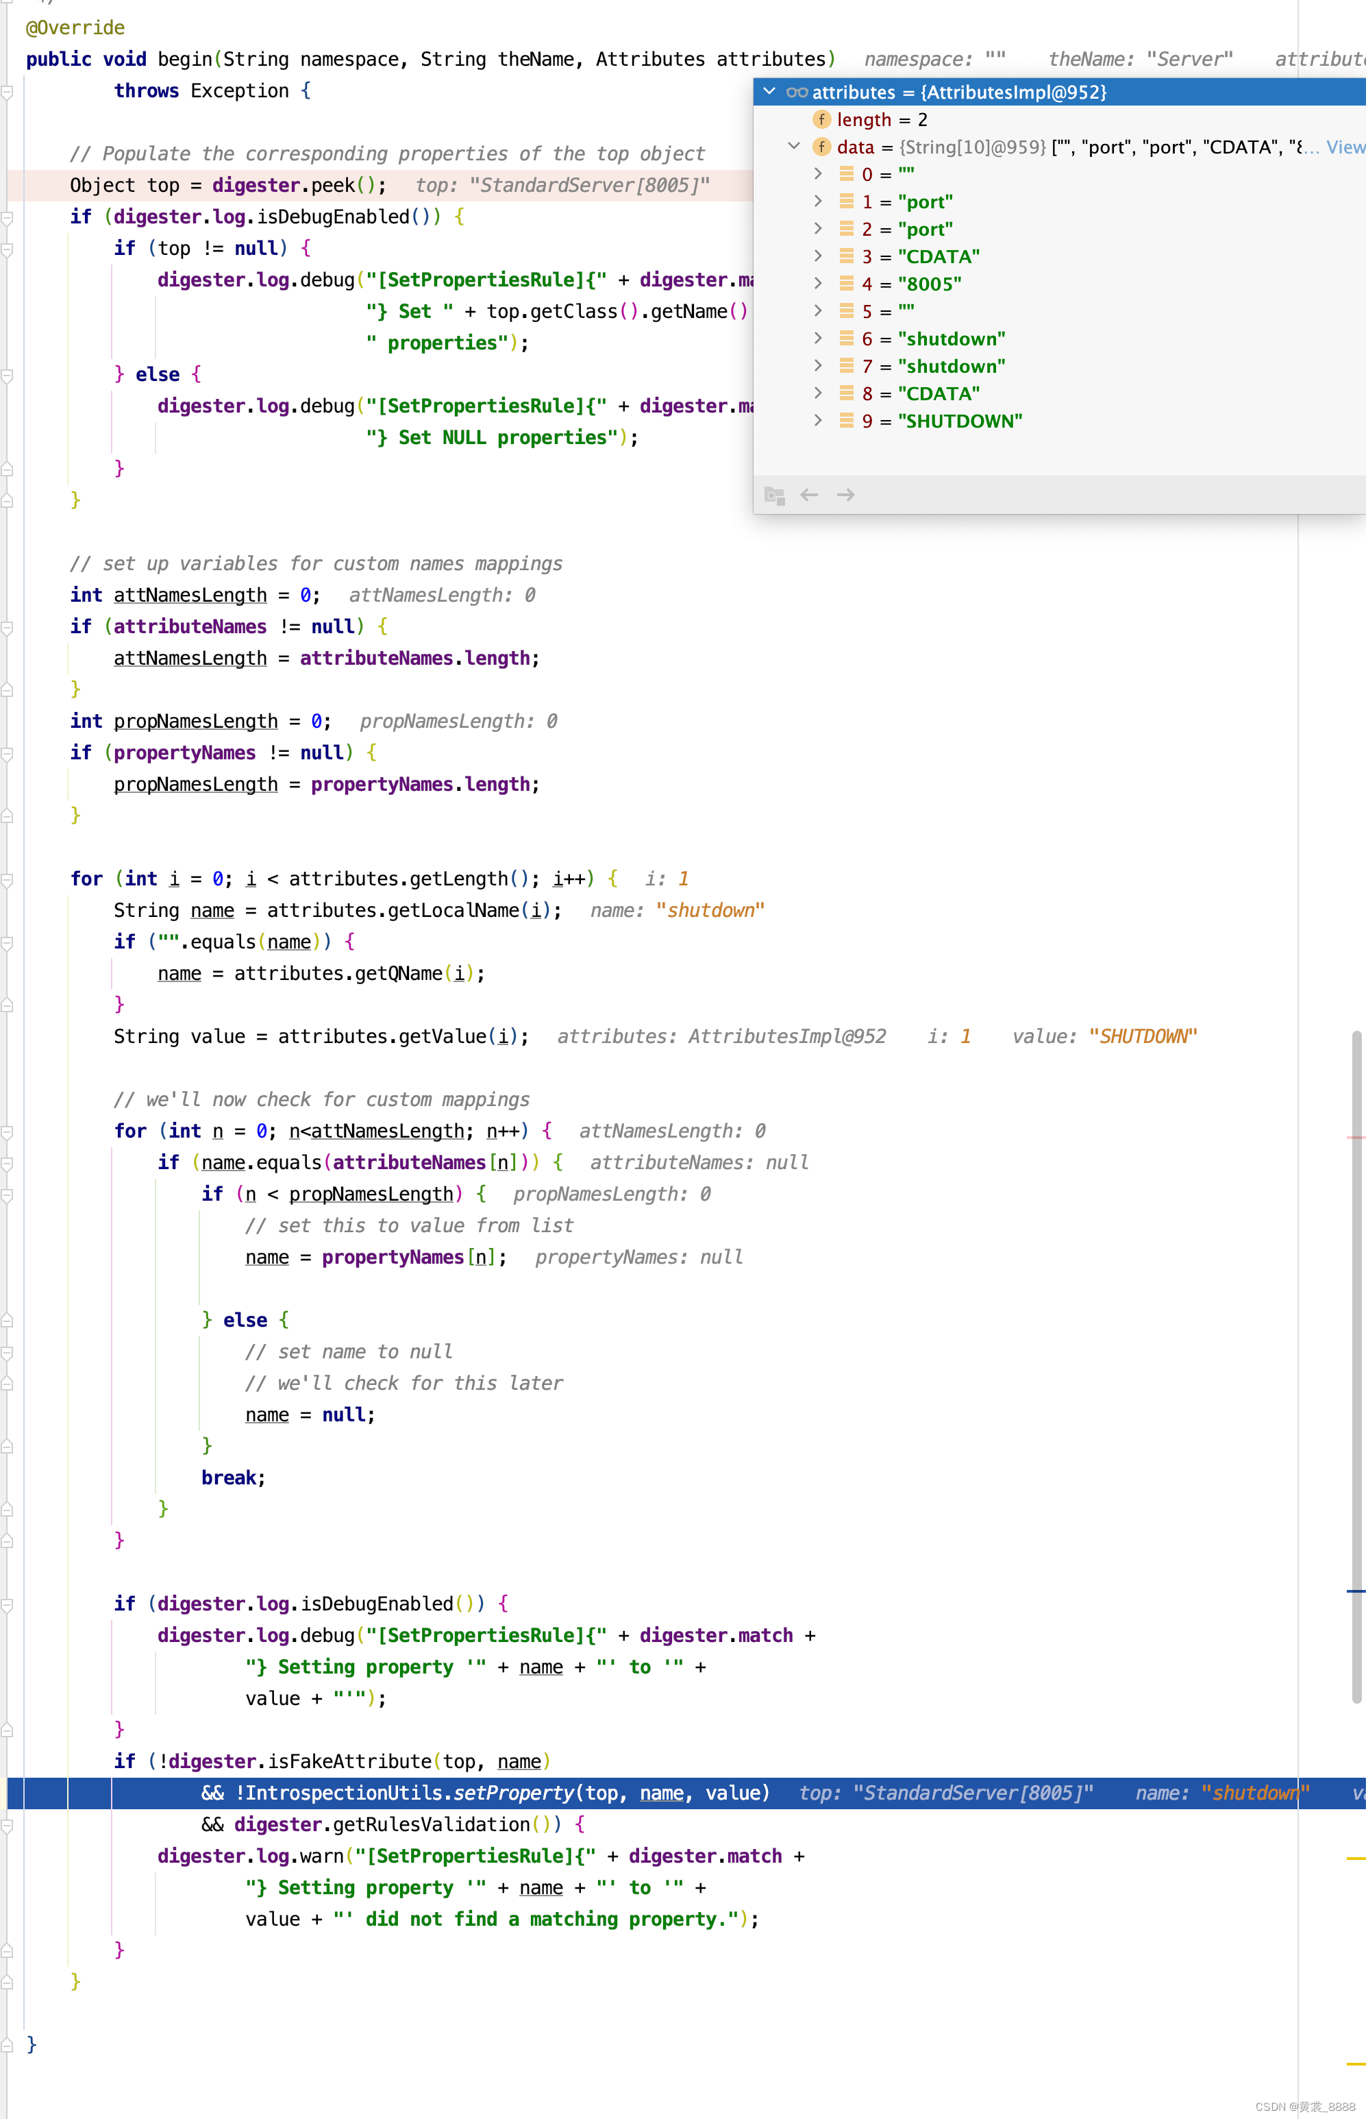Expand element 4 = "8005"

point(818,284)
